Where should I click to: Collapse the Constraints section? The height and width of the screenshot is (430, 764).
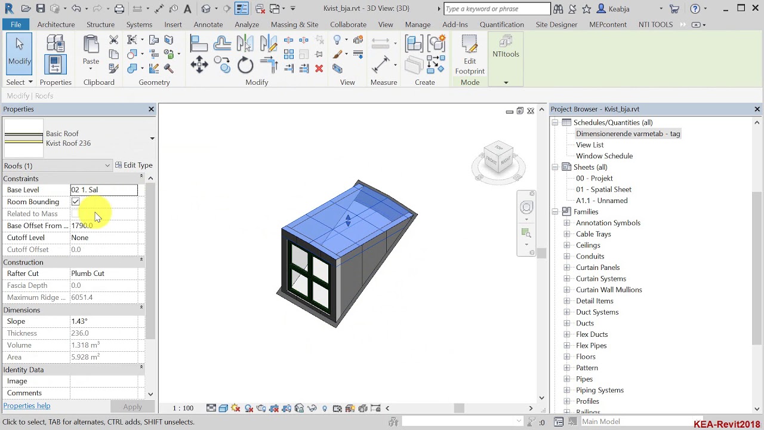pyautogui.click(x=141, y=177)
